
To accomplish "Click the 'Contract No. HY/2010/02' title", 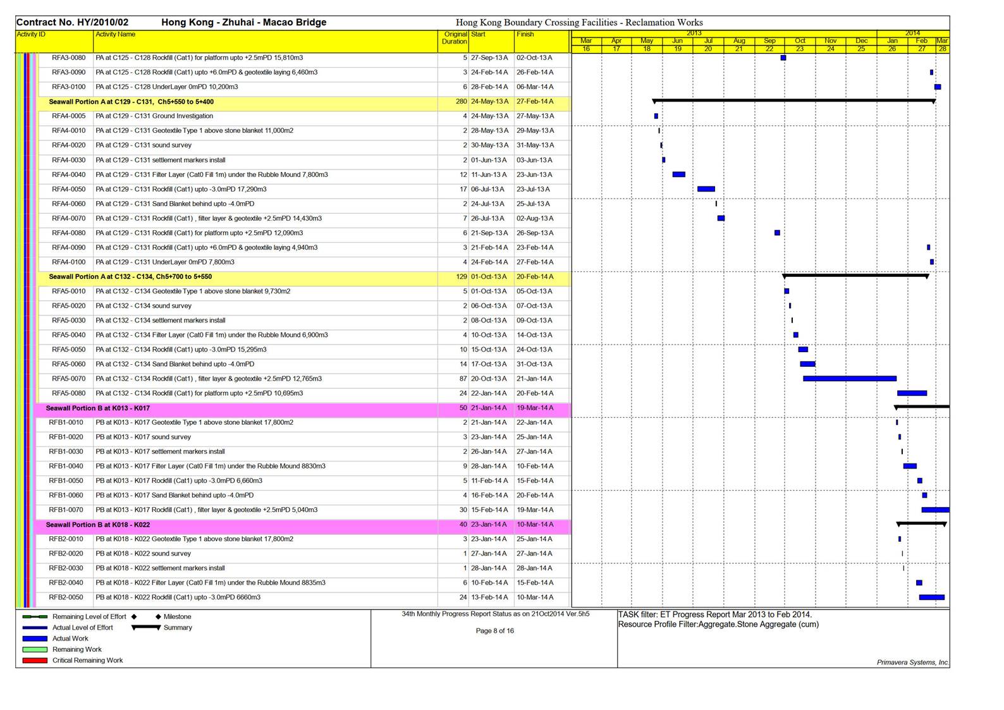I will tap(72, 22).
